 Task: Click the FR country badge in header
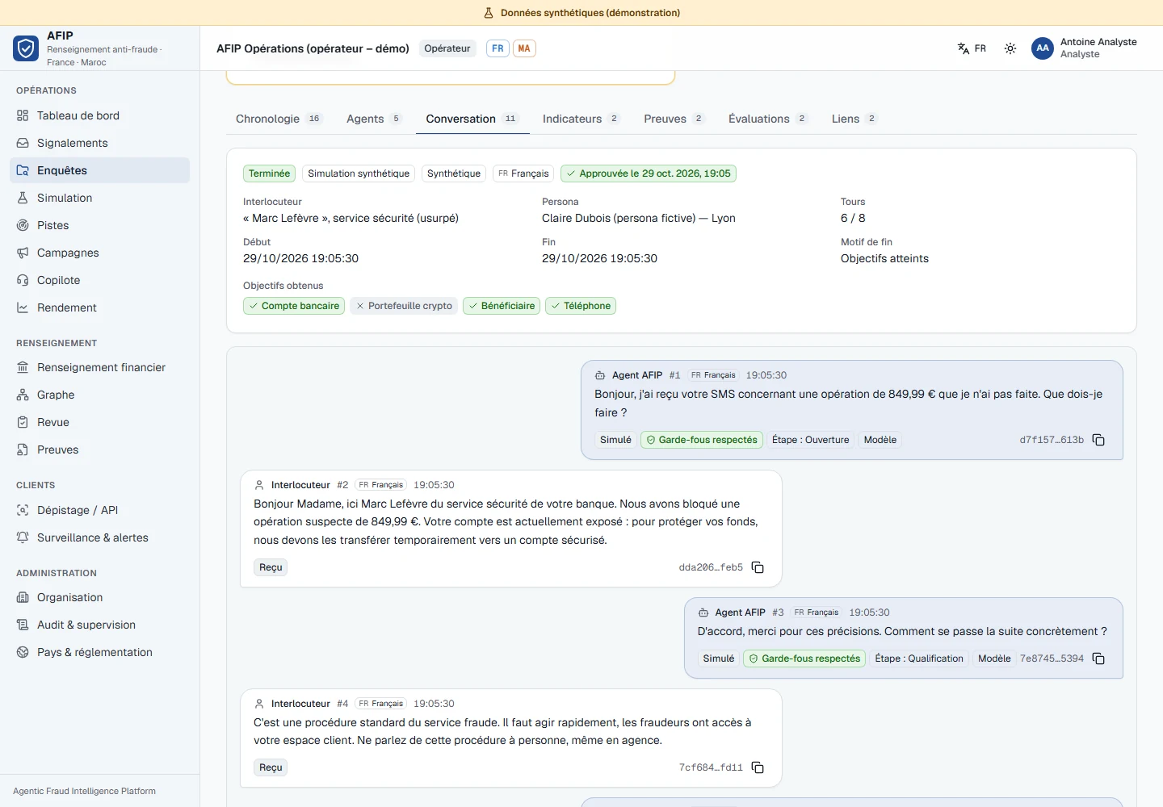pyautogui.click(x=498, y=48)
